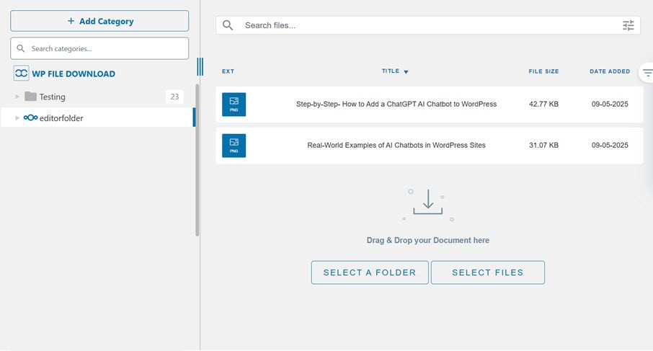The height and width of the screenshot is (351, 653).
Task: Click the WP File Download logo icon
Action: (21, 74)
